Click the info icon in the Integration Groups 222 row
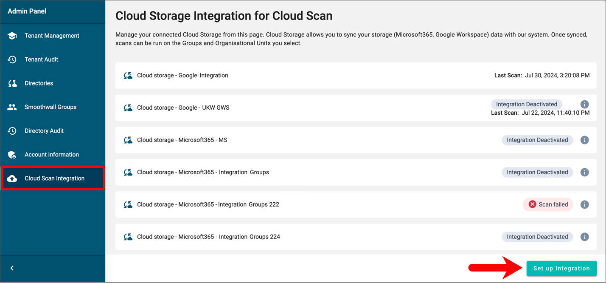 point(584,204)
